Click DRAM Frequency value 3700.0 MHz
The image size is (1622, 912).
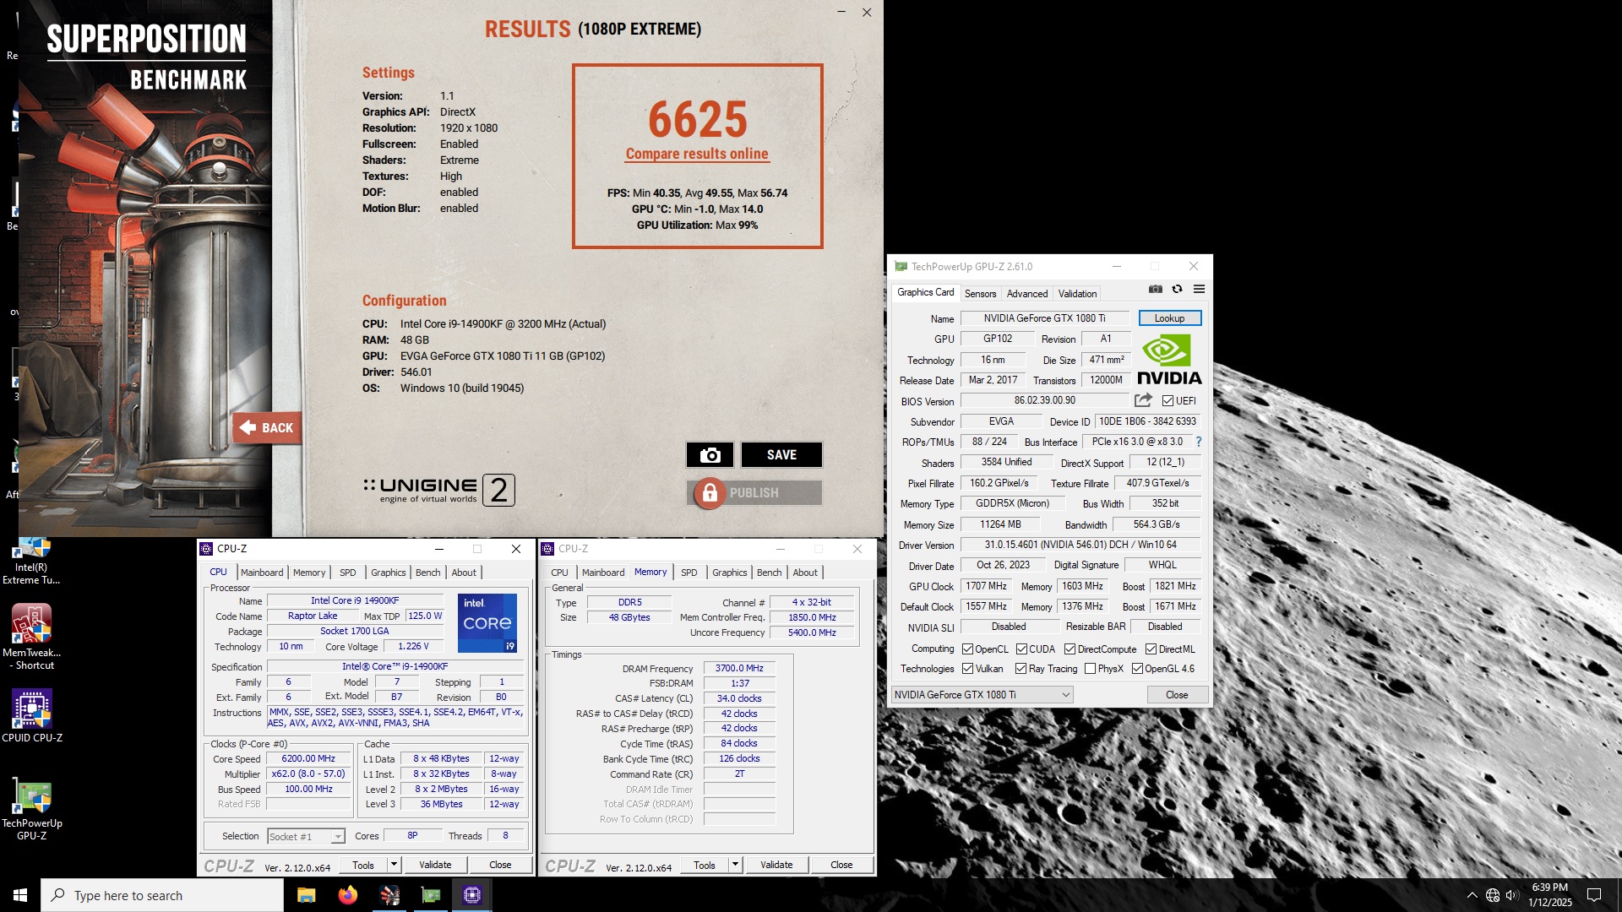pos(739,668)
